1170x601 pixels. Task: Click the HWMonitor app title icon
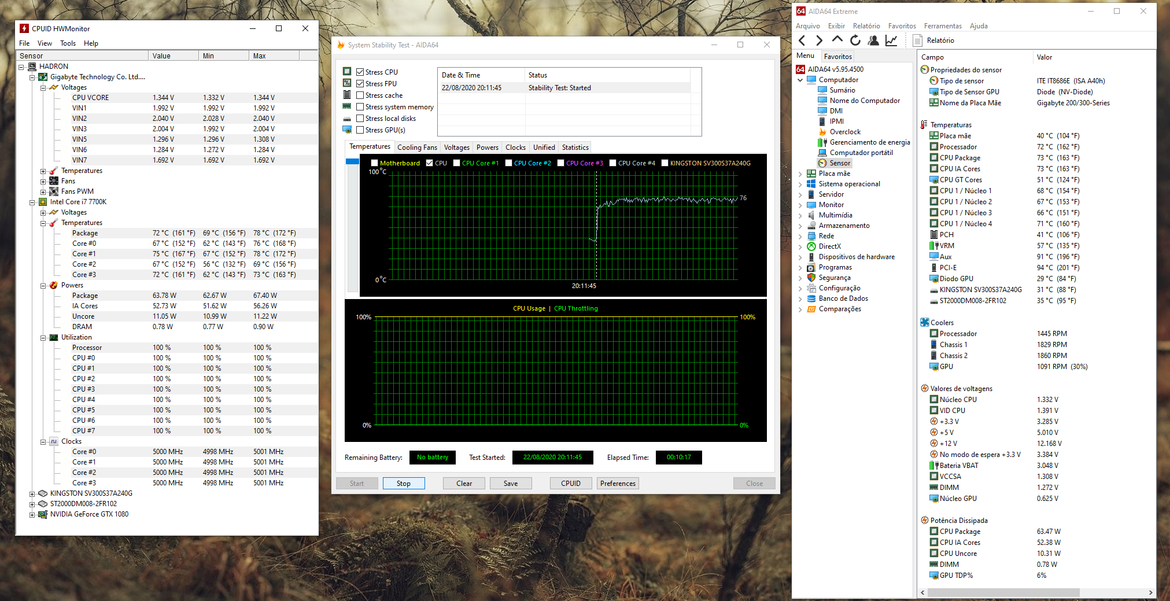(24, 28)
